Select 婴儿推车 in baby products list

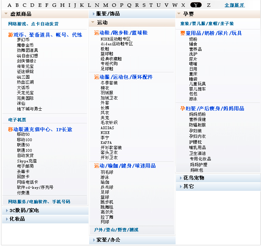coord(197,89)
